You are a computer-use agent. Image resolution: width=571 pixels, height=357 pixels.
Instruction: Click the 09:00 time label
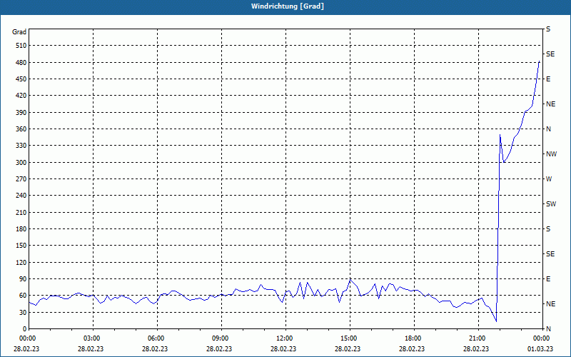click(x=221, y=338)
